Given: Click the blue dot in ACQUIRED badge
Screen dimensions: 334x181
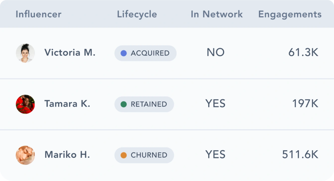Looking at the screenshot, I should (124, 53).
